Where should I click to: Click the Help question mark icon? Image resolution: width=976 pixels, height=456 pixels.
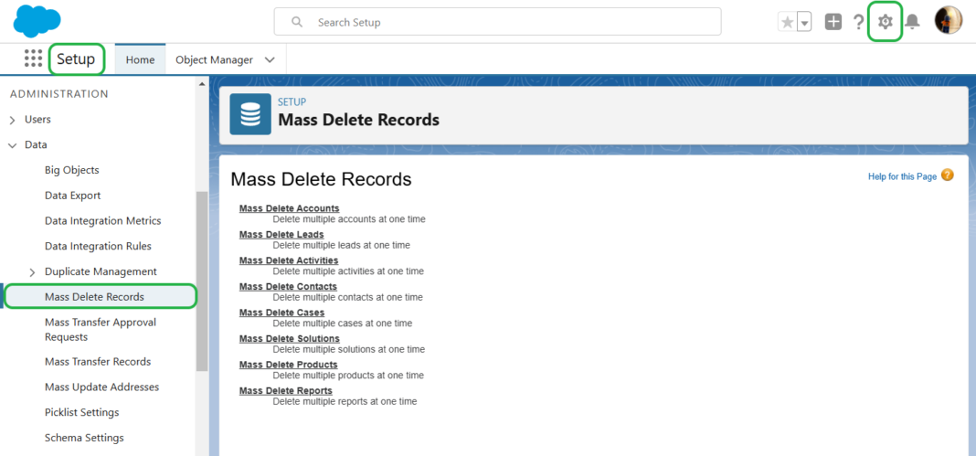(858, 22)
